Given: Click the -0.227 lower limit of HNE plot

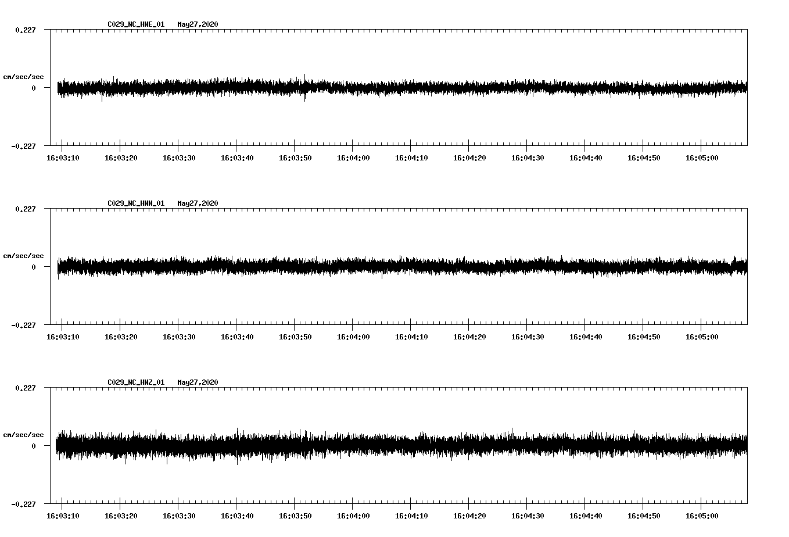Looking at the screenshot, I should pos(23,146).
